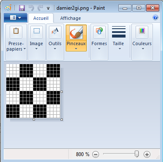The width and height of the screenshot is (163, 162).
Task: Click the zoom out minus button
Action: (96, 154)
